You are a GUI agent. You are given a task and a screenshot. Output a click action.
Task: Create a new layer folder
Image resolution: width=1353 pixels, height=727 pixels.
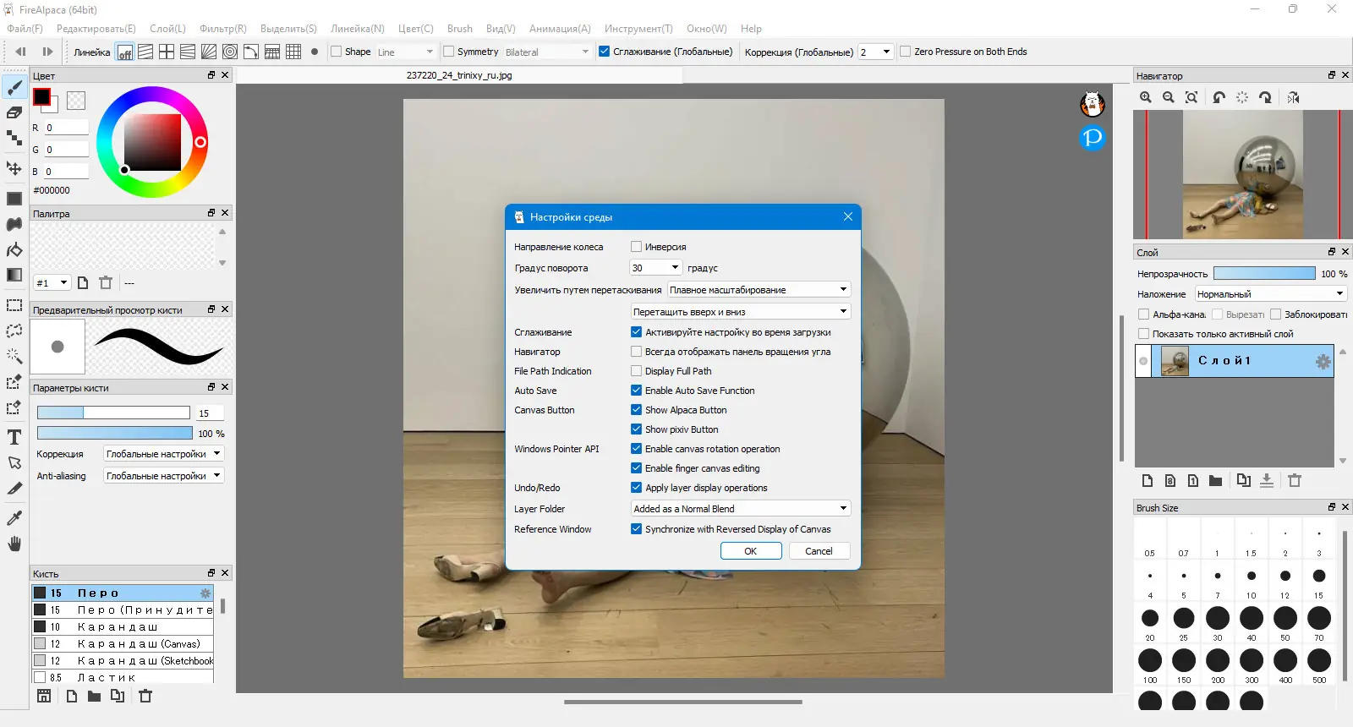pyautogui.click(x=1215, y=481)
